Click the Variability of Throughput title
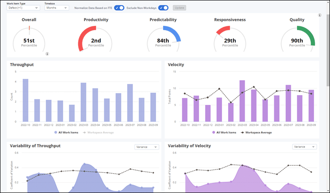The width and height of the screenshot is (330, 193). [35, 146]
